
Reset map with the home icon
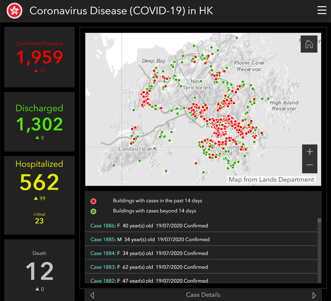point(309,44)
